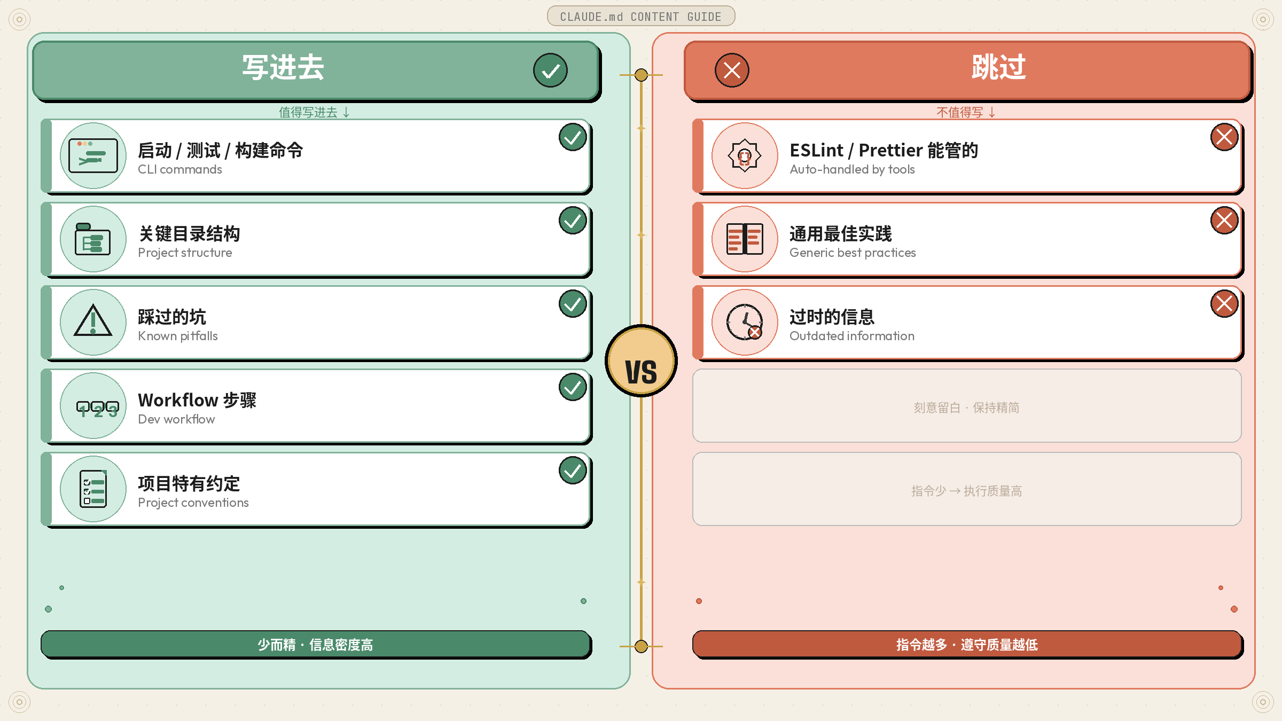Click the Dev workflow 123 steps icon
The width and height of the screenshot is (1282, 721).
(x=93, y=405)
